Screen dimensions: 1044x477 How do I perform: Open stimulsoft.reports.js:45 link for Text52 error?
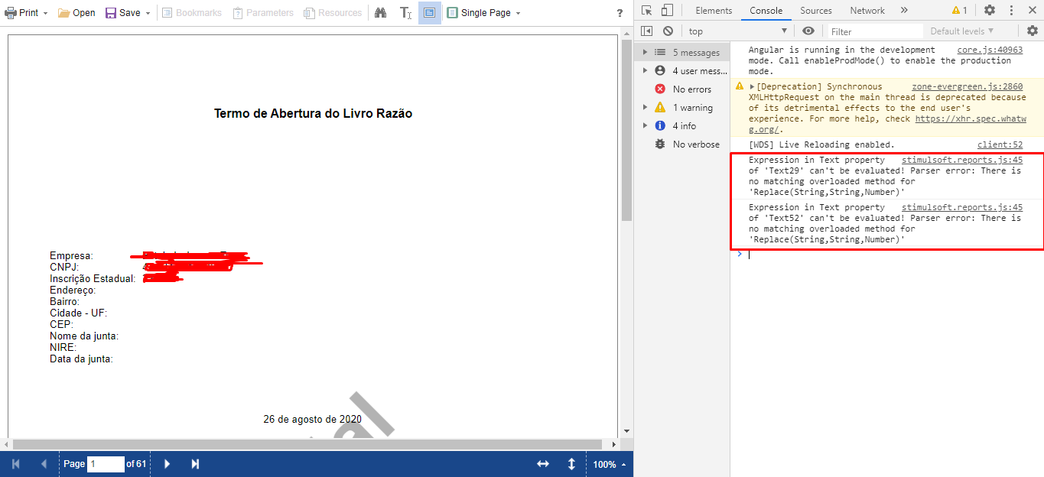pos(962,207)
